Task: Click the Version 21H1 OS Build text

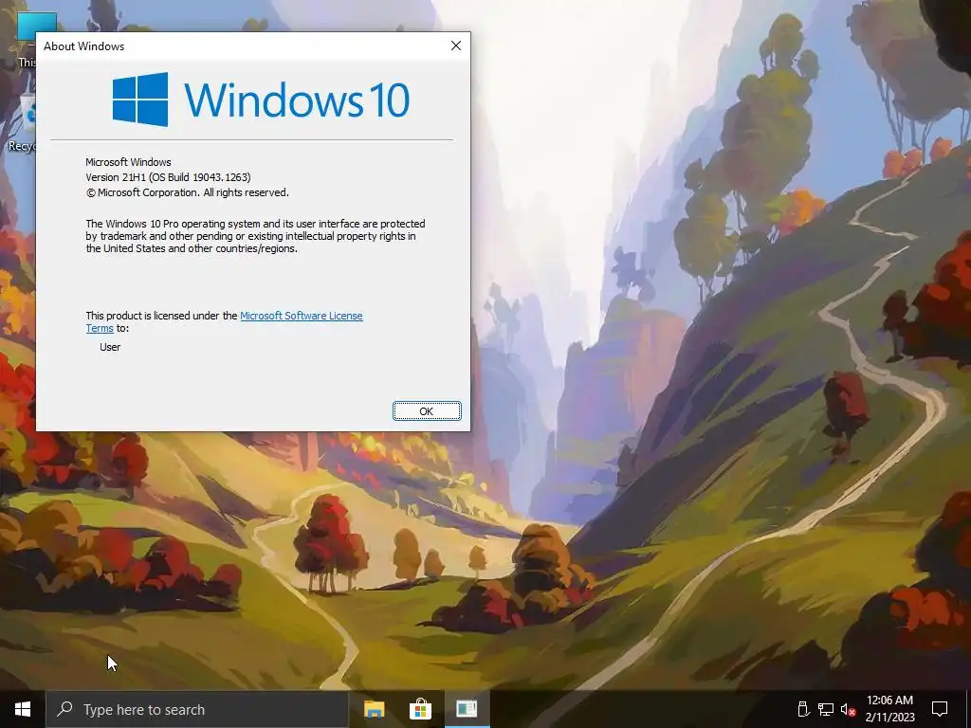Action: [168, 177]
